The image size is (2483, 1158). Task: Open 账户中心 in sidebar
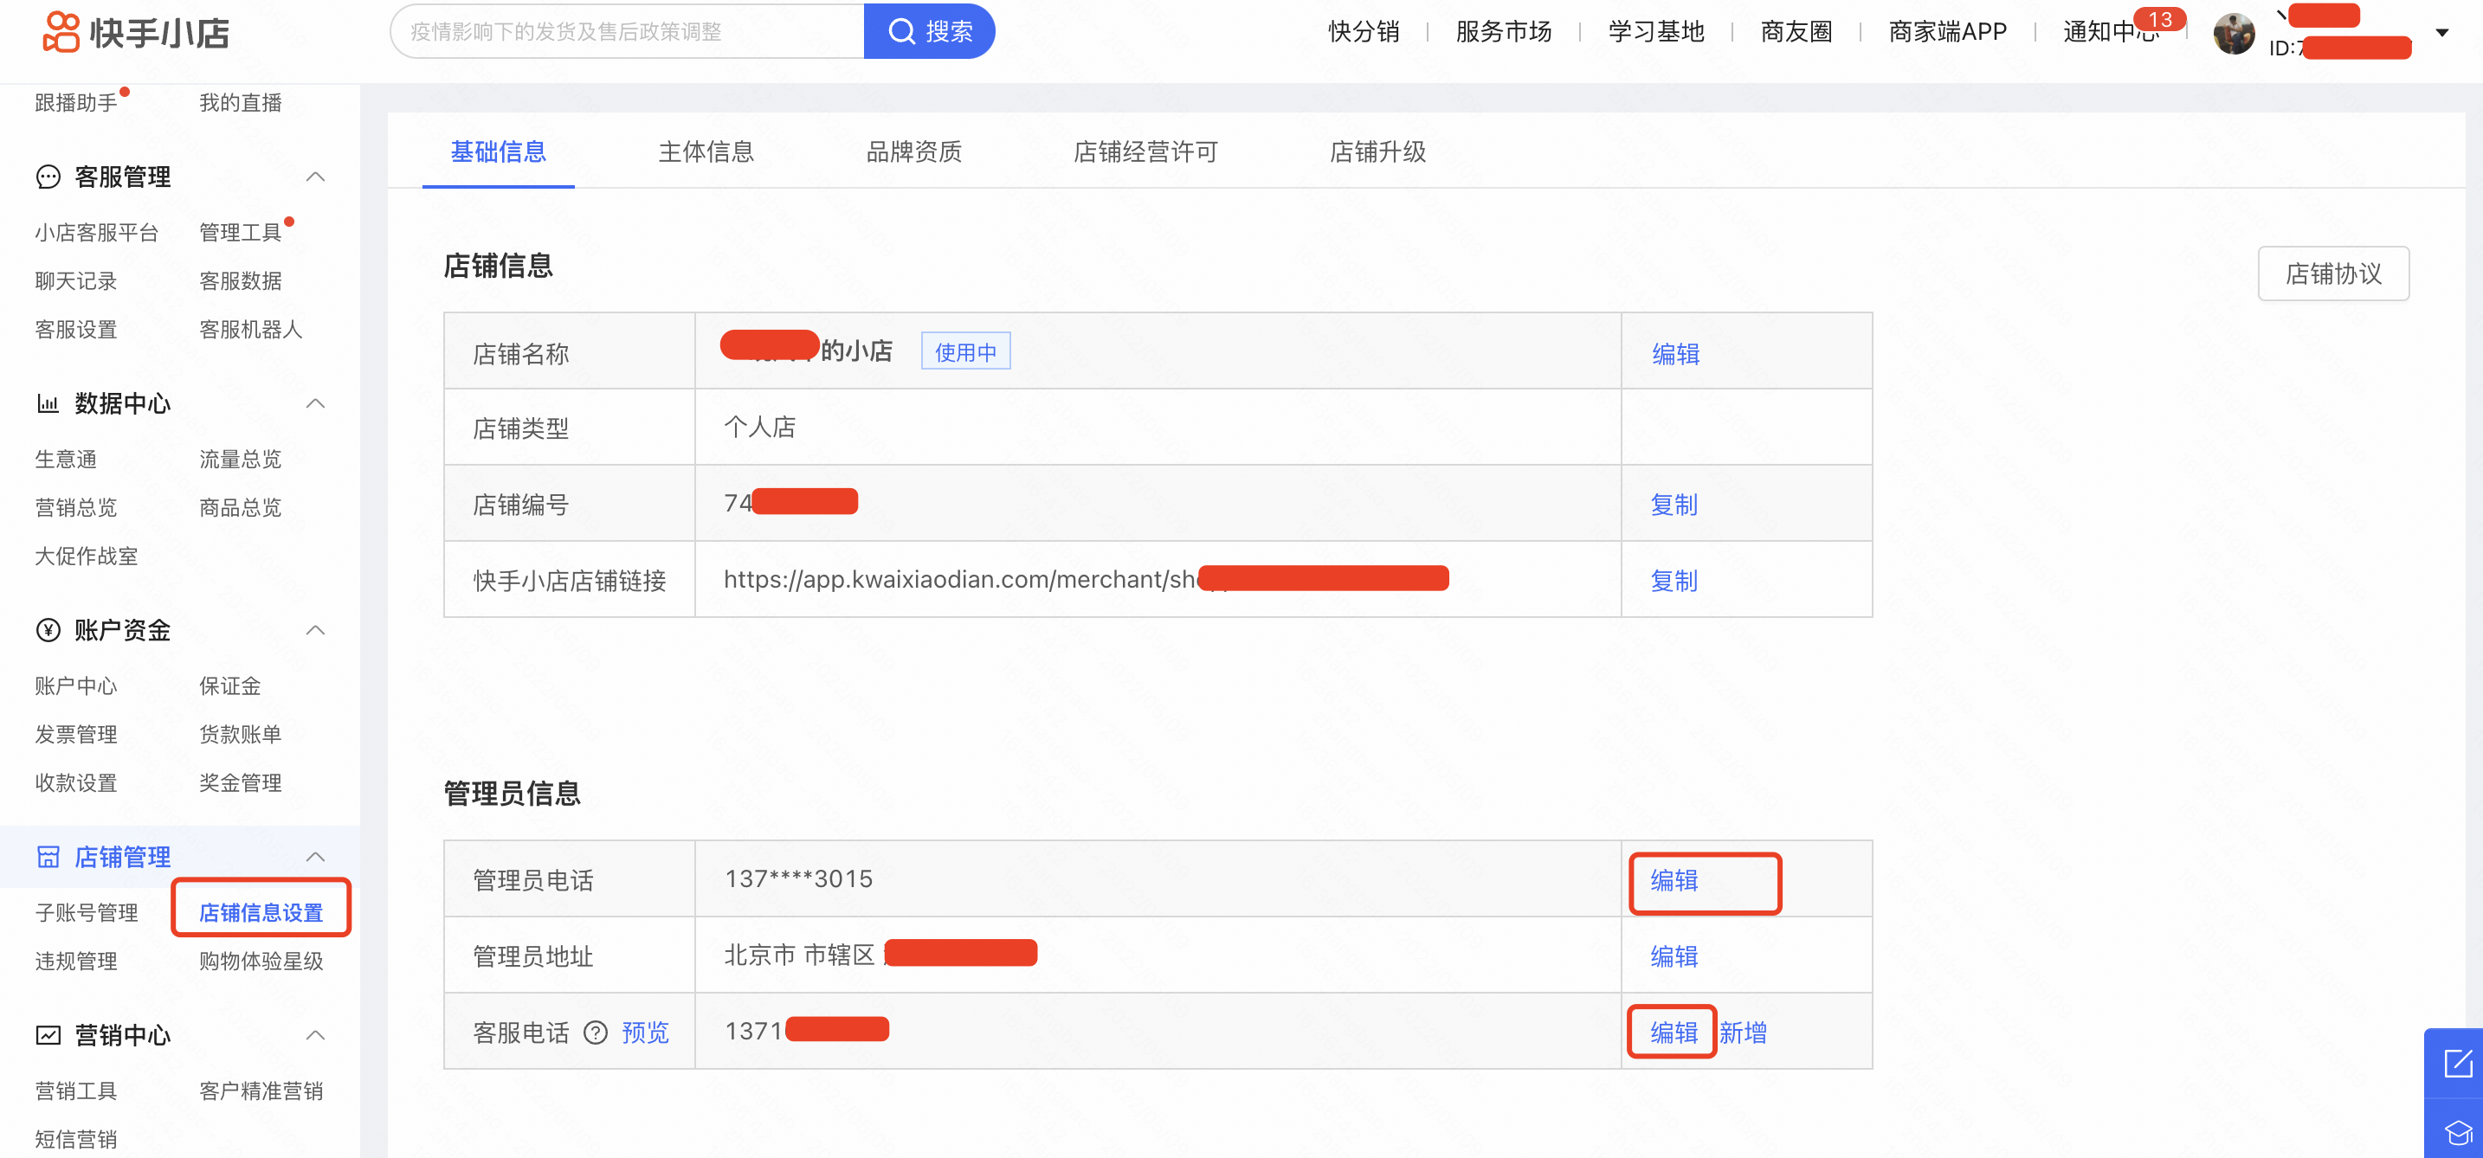pyautogui.click(x=76, y=686)
